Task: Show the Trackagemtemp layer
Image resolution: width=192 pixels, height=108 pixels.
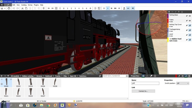Action: 190,30
